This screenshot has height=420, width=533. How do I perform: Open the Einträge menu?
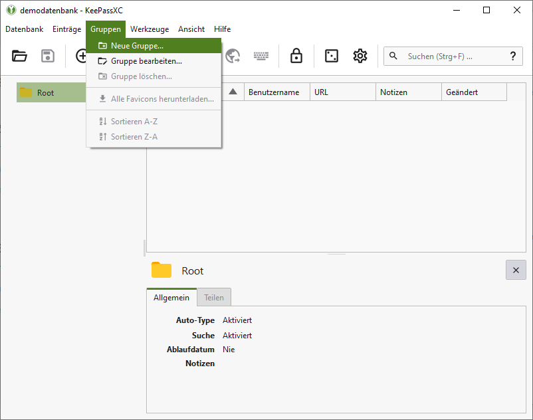(x=66, y=29)
